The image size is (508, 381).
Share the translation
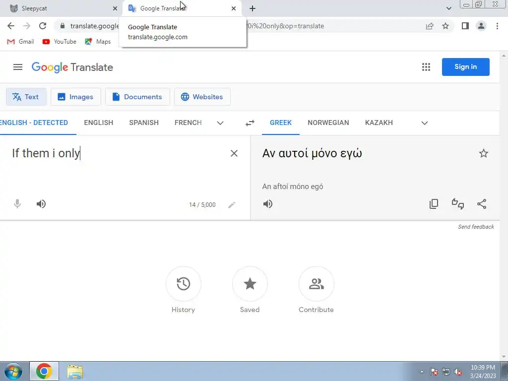(482, 204)
